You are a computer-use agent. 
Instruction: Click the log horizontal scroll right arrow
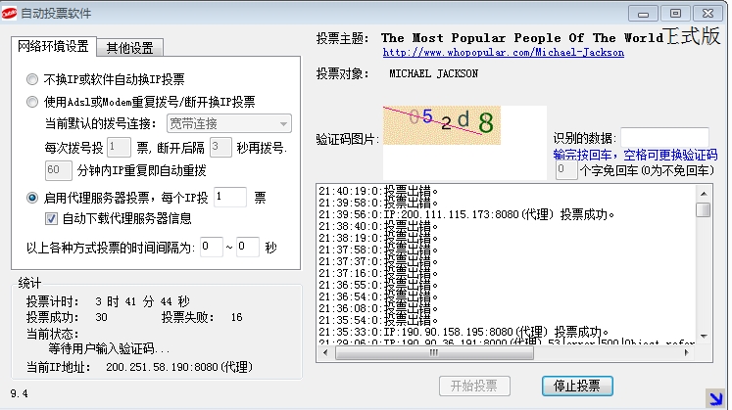pos(686,352)
